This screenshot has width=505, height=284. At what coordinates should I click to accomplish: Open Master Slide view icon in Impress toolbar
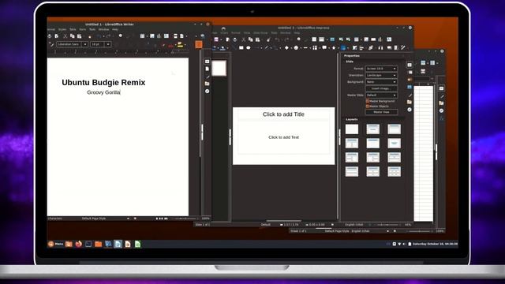332,39
